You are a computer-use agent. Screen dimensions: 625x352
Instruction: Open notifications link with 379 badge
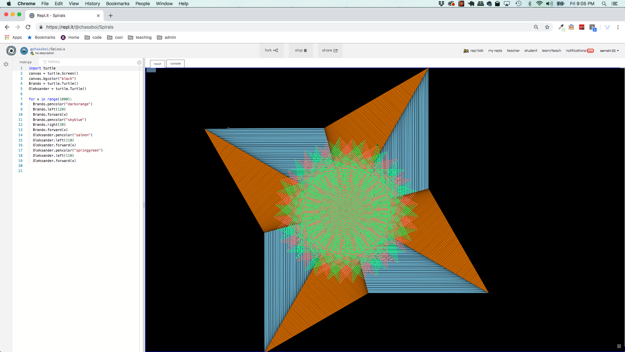click(x=579, y=51)
